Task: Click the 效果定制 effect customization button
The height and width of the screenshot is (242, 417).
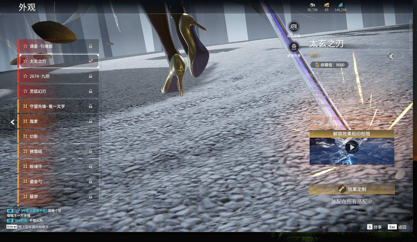Action: pos(352,189)
